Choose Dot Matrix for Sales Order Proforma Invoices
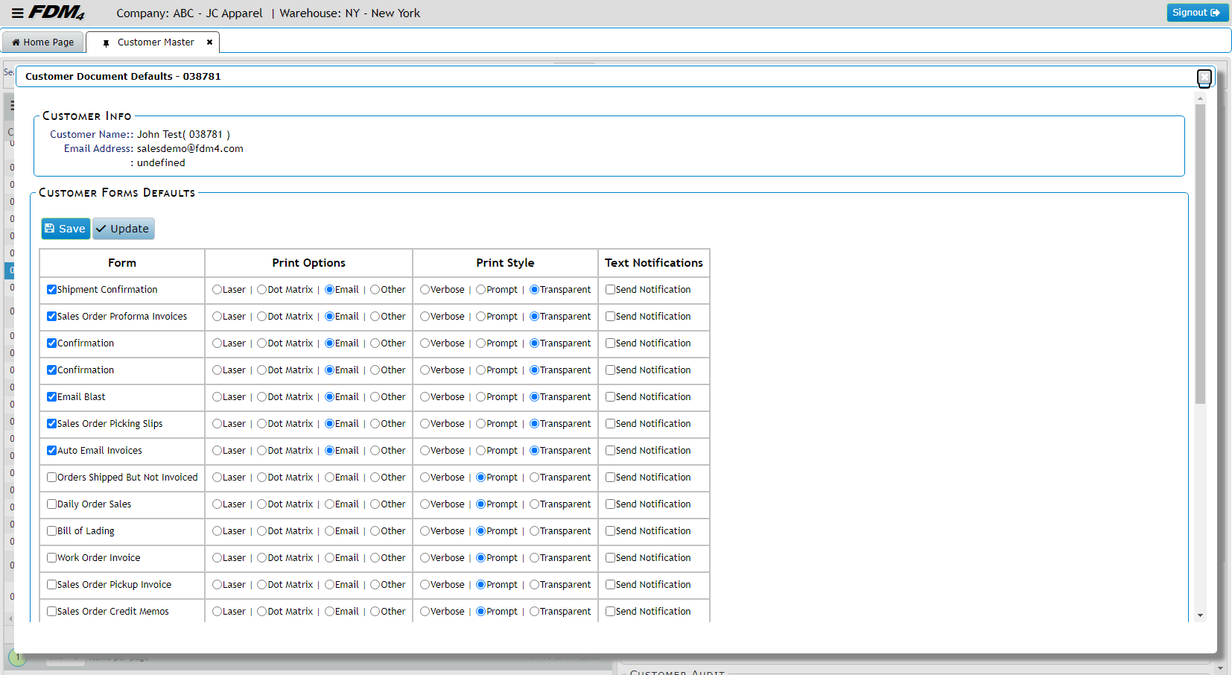1232x675 pixels. (262, 317)
